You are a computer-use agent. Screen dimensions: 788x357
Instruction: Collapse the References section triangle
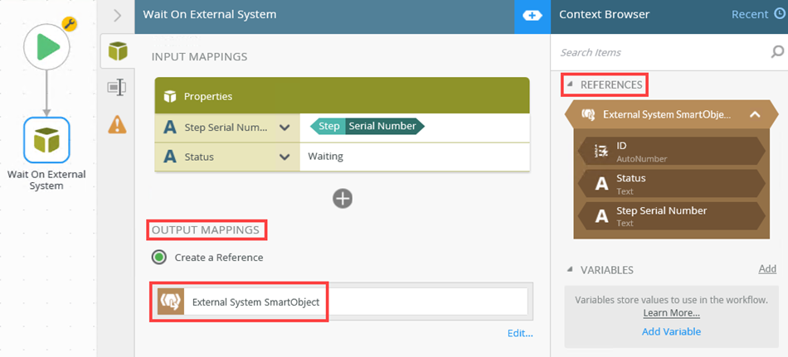click(570, 84)
